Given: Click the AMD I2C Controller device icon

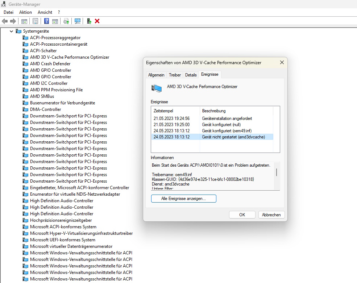Looking at the screenshot, I should click(x=25, y=83).
